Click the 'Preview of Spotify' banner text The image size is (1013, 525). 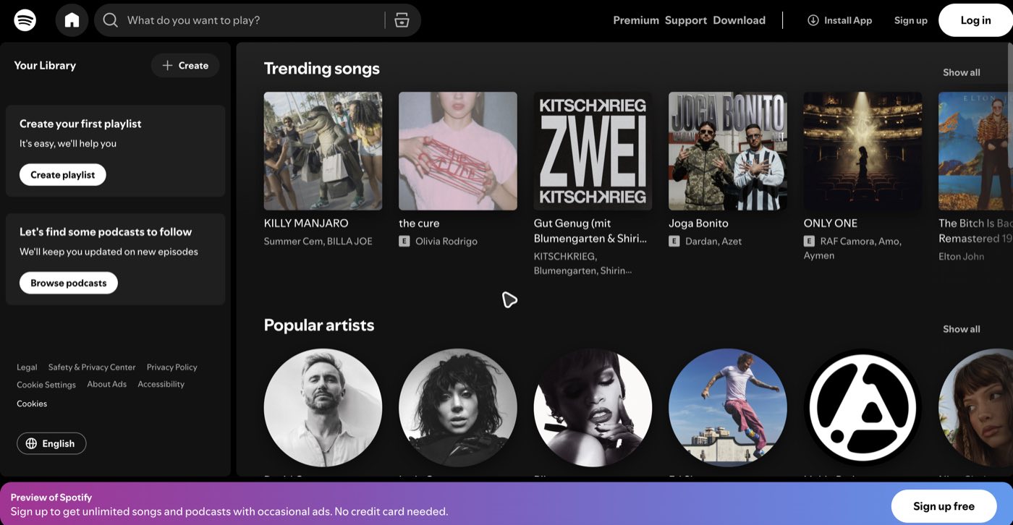(x=51, y=498)
